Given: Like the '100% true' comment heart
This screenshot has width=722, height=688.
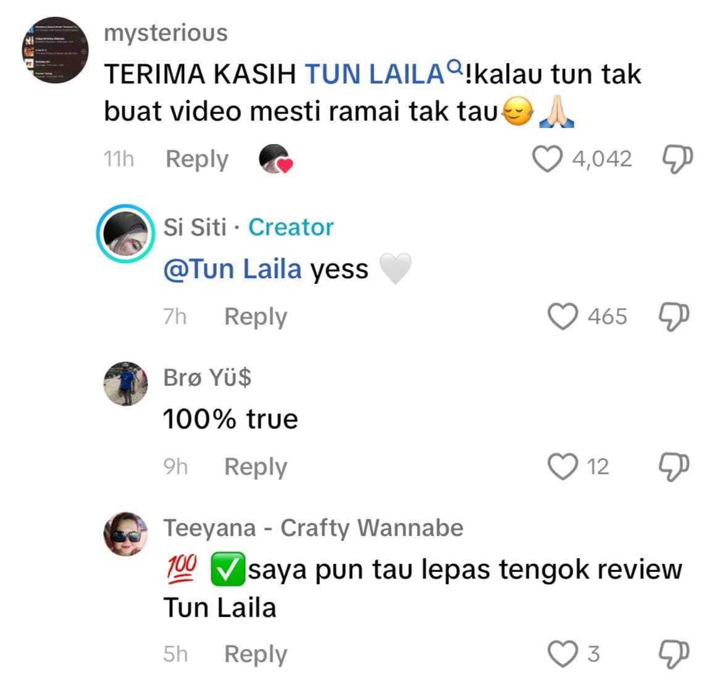Looking at the screenshot, I should (x=563, y=467).
